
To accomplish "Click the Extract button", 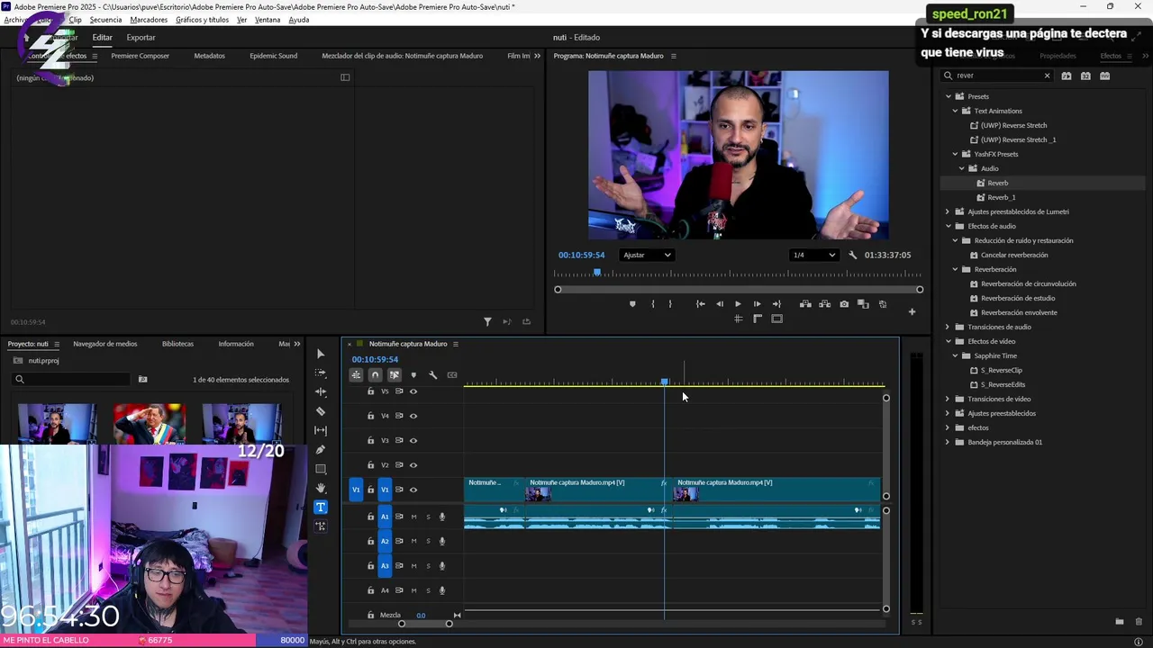I will 824,304.
